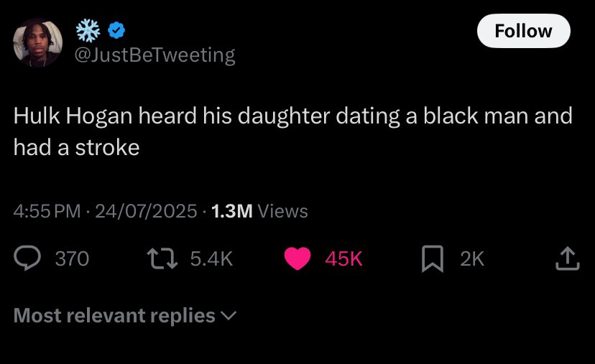Image resolution: width=595 pixels, height=364 pixels.
Task: Click the snowflake display name emoji
Action: pyautogui.click(x=88, y=30)
